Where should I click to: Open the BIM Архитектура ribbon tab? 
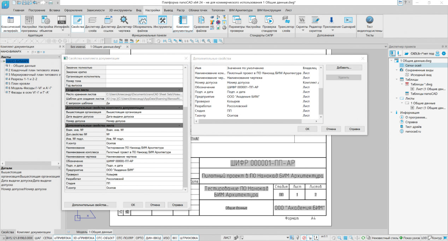click(x=241, y=10)
